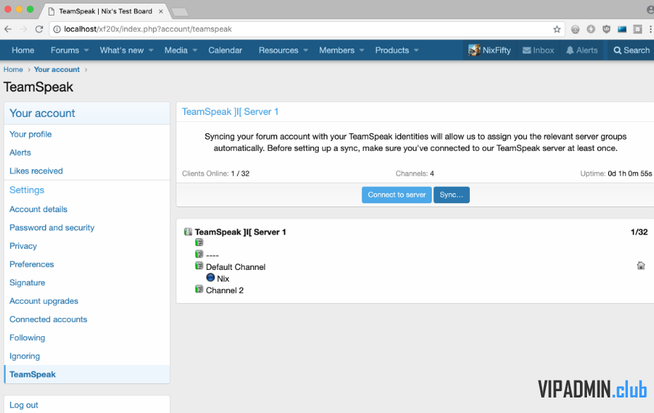This screenshot has width=654, height=413.
Task: Follow the Your account breadcrumb link
Action: pyautogui.click(x=56, y=70)
